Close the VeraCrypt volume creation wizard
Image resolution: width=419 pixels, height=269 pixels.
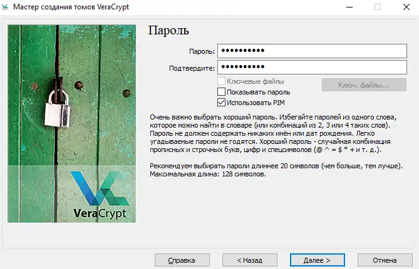(x=405, y=7)
